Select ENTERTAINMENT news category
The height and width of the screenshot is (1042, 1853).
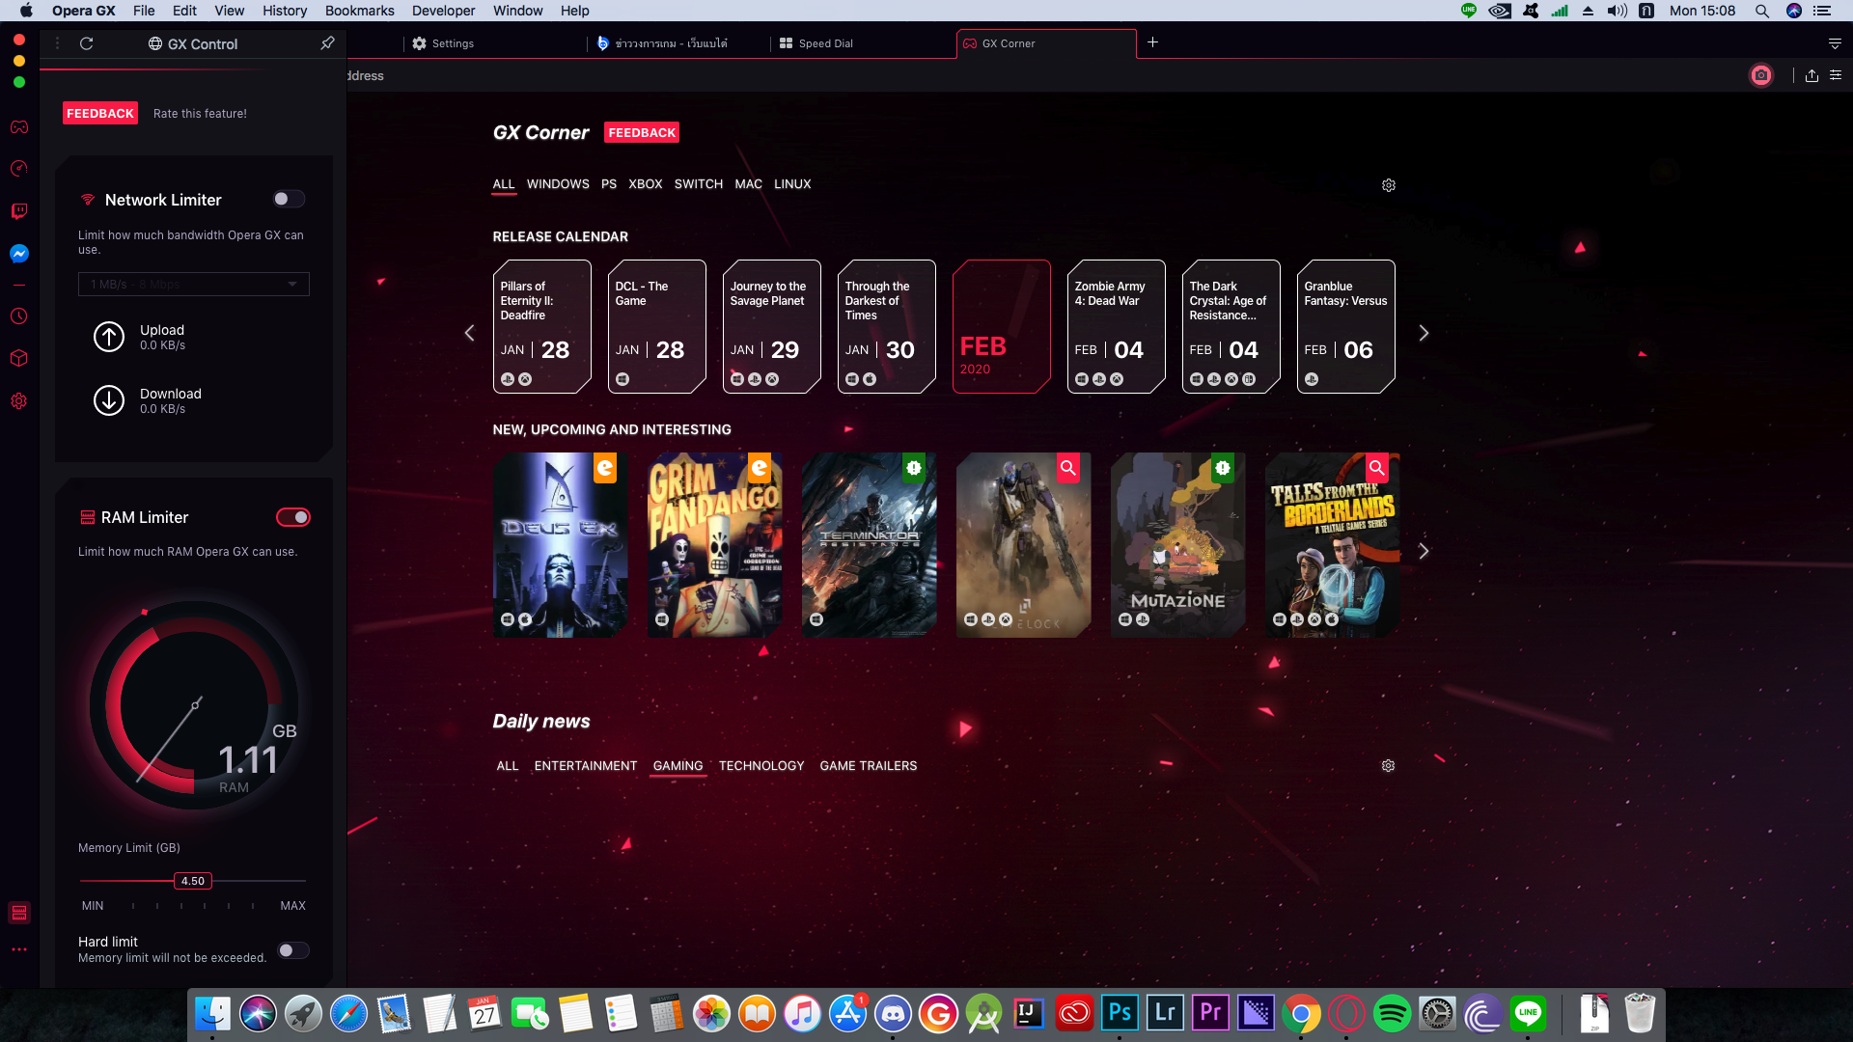click(586, 766)
